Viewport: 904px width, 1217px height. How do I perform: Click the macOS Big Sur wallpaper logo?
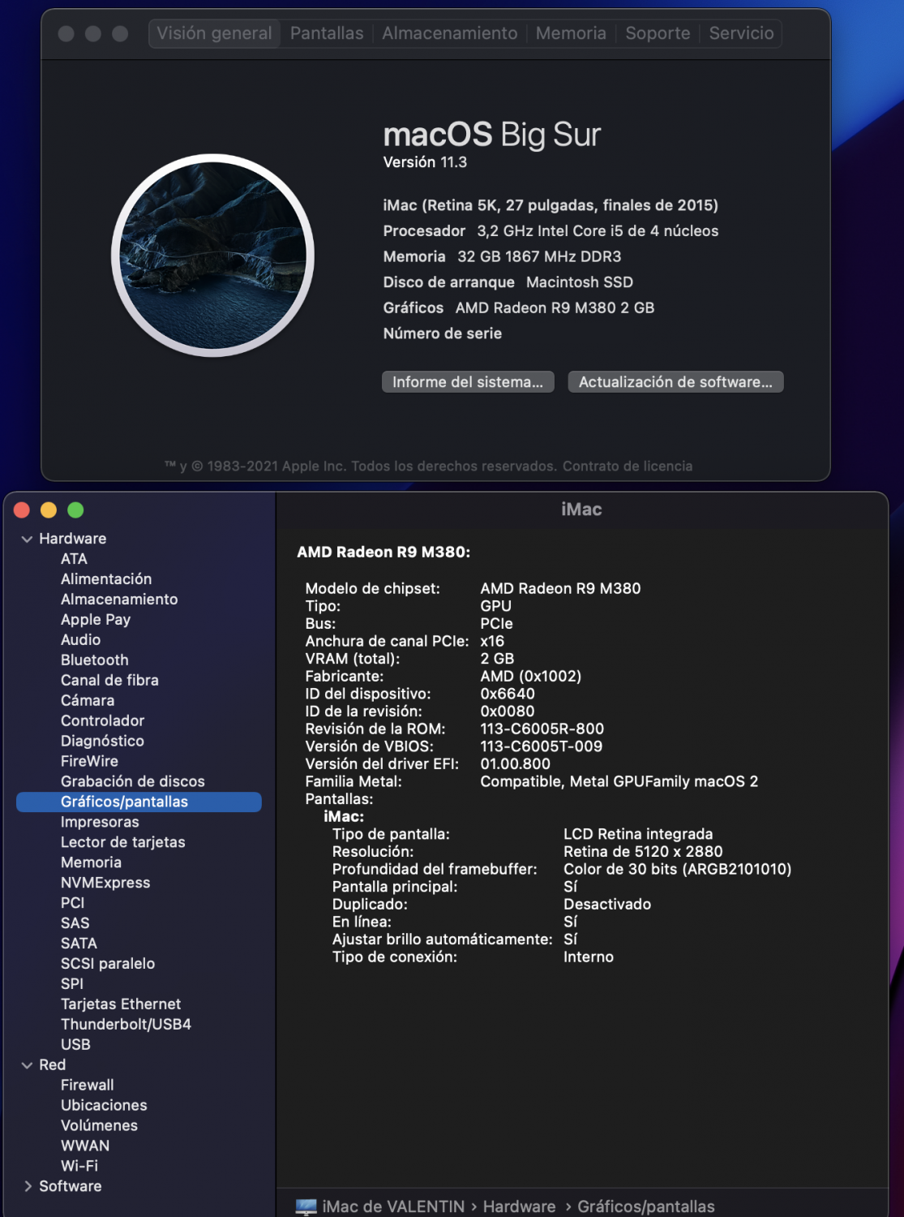pos(212,256)
